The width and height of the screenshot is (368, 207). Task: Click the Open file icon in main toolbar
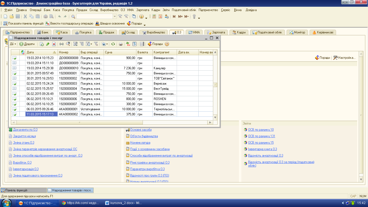pyautogui.click(x=12, y=16)
